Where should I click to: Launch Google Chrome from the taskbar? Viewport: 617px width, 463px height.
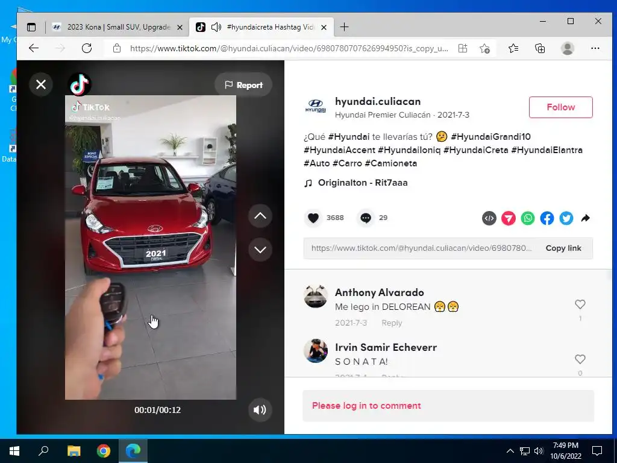104,451
